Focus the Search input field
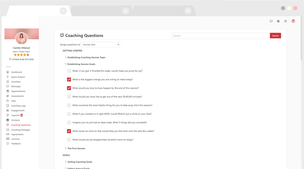 click(x=221, y=36)
